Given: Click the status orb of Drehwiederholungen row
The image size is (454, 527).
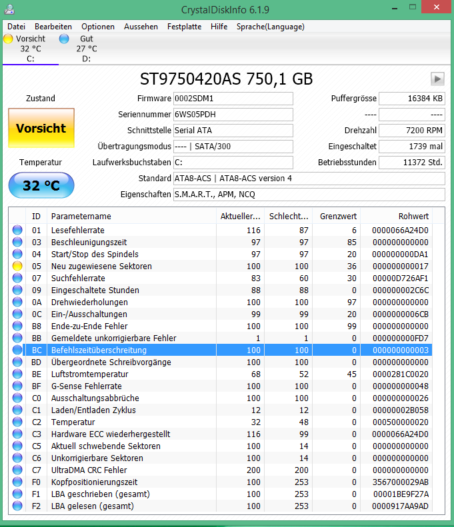Looking at the screenshot, I should point(17,302).
